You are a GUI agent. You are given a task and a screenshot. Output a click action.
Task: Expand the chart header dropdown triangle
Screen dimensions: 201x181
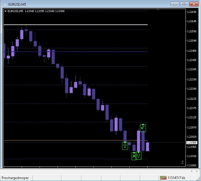pyautogui.click(x=5, y=11)
